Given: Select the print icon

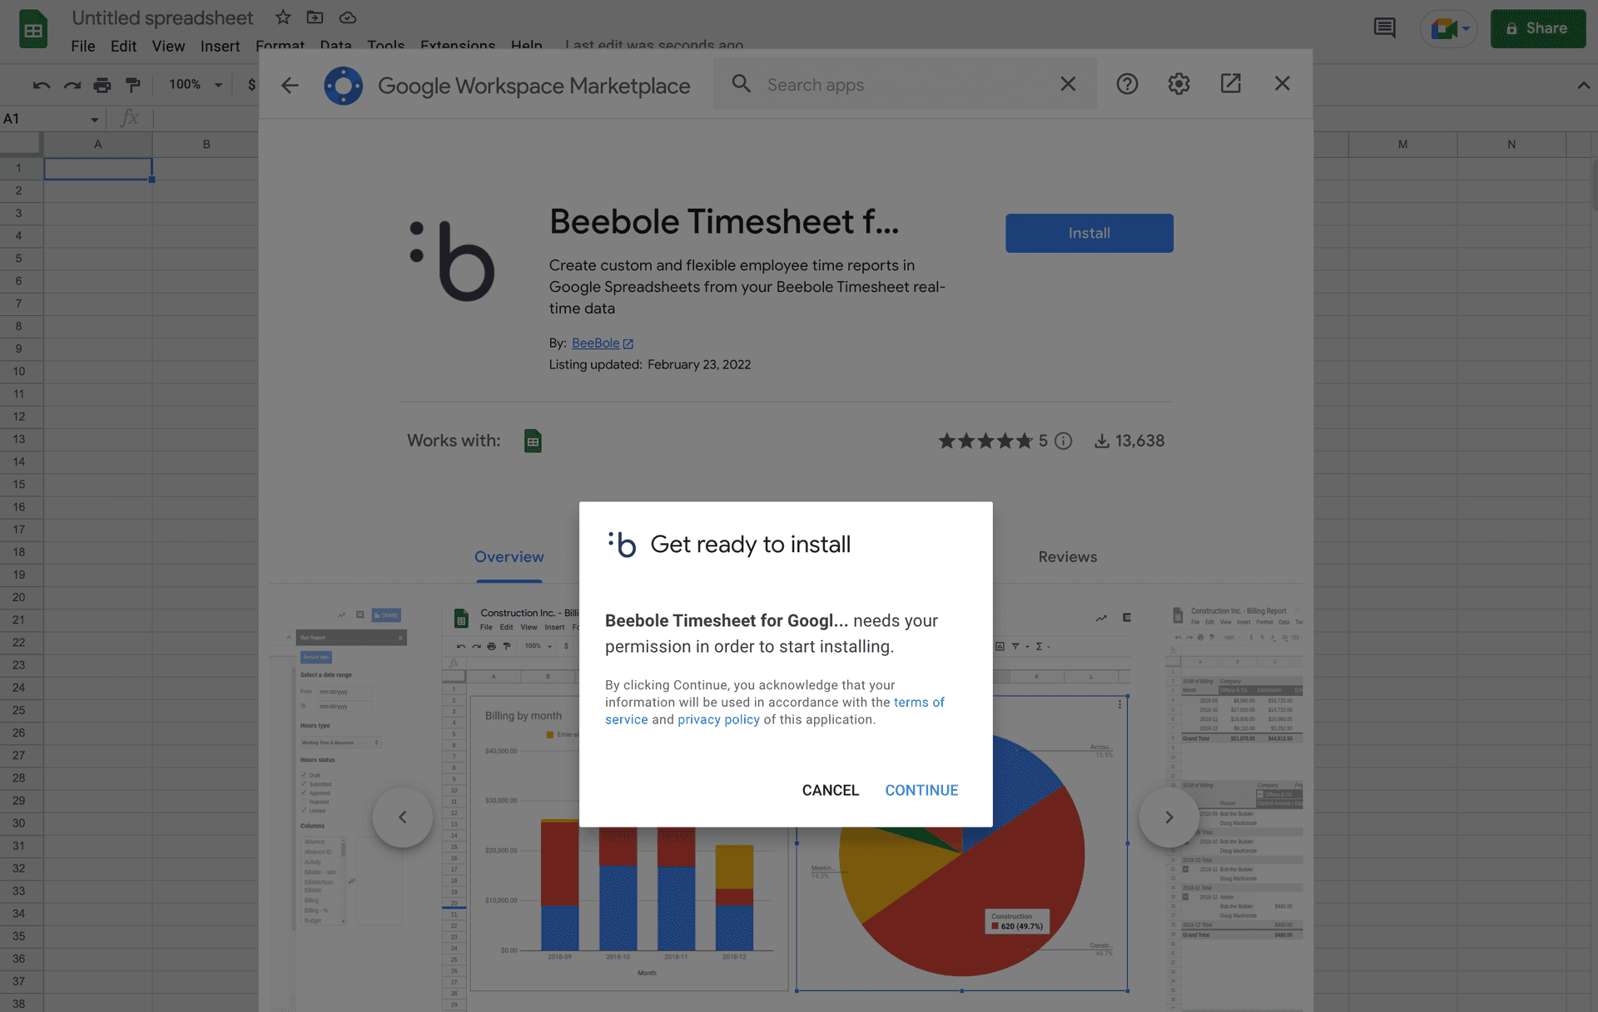Looking at the screenshot, I should (x=102, y=84).
